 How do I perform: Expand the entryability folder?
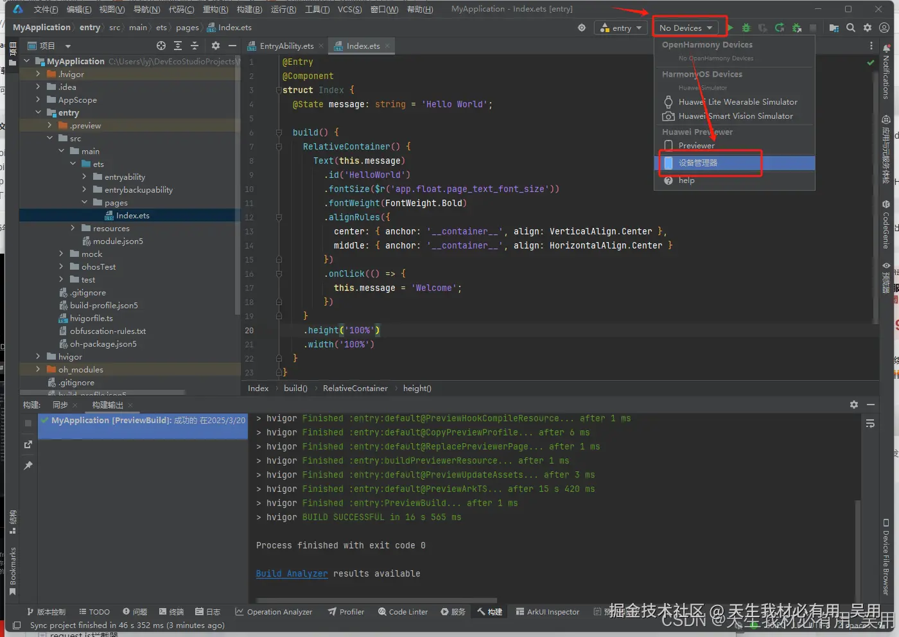point(84,177)
